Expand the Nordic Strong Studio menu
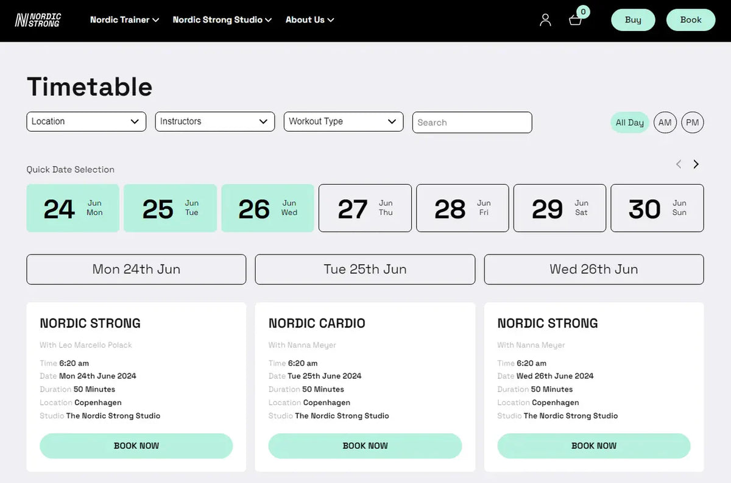 (222, 19)
